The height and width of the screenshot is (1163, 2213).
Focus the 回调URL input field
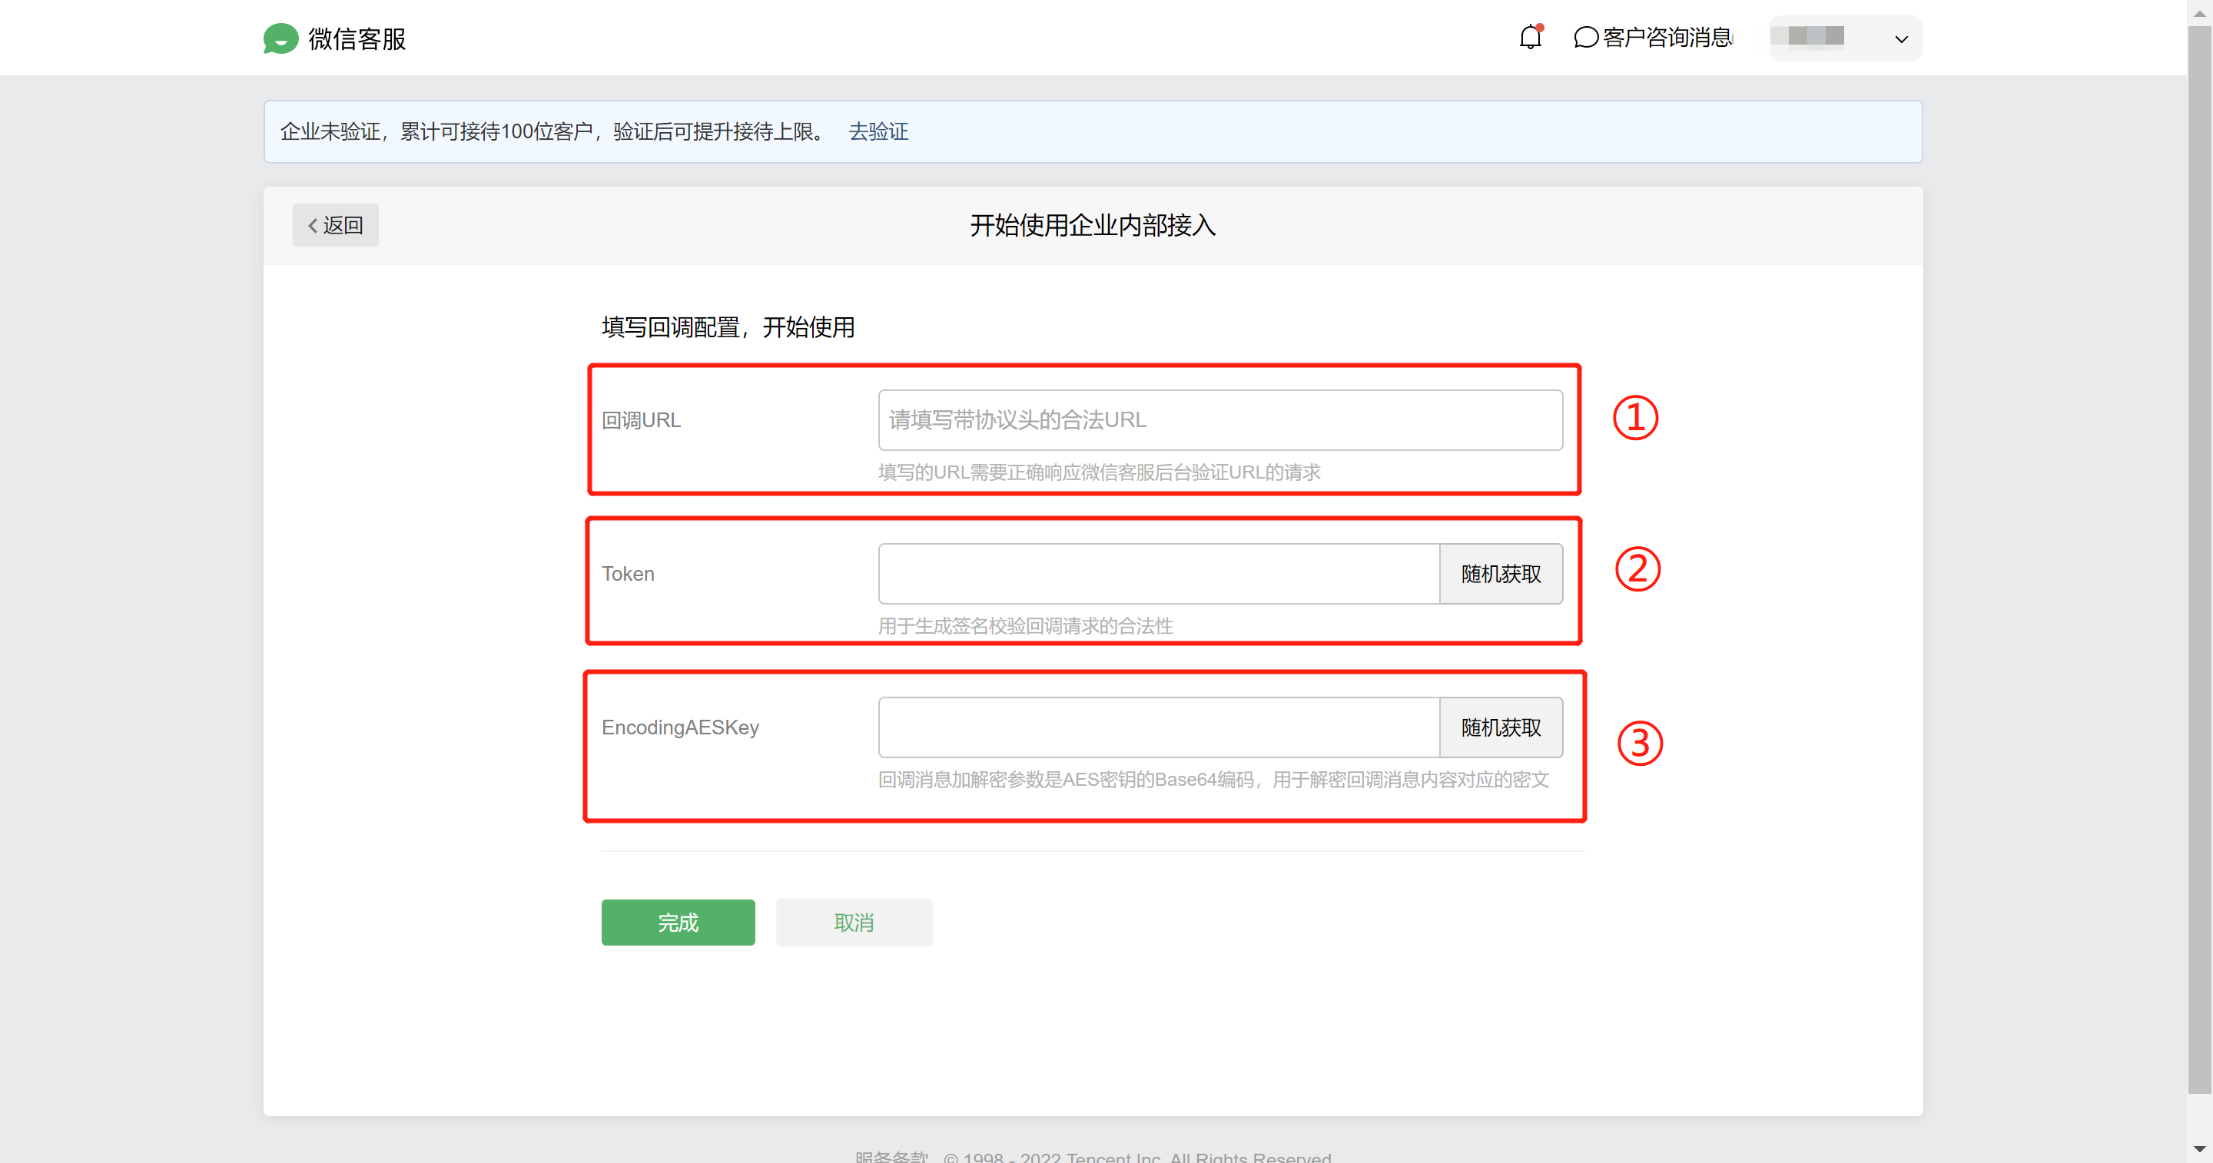click(x=1219, y=420)
